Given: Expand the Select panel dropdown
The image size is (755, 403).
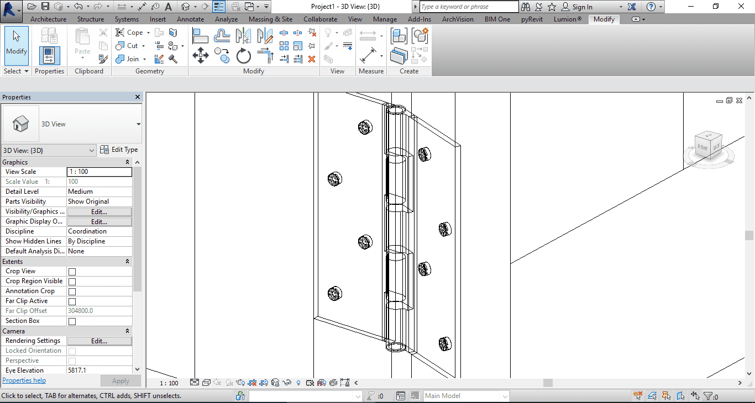Looking at the screenshot, I should [x=15, y=71].
